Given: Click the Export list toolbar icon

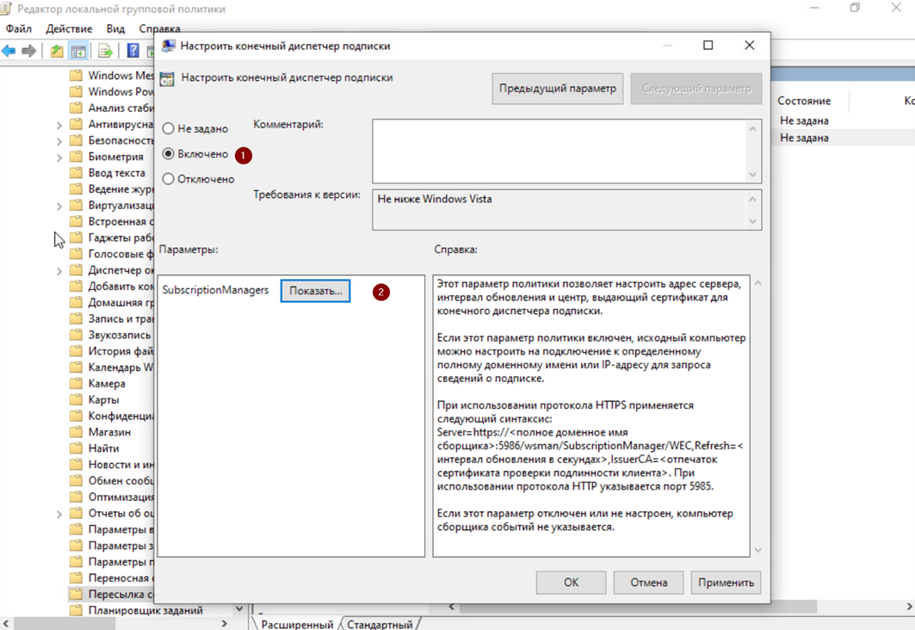Looking at the screenshot, I should pos(105,51).
